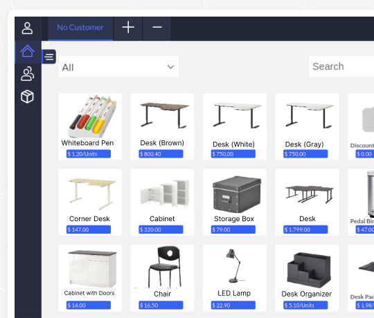Focus the Search input field
The width and height of the screenshot is (374, 318).
(x=341, y=66)
